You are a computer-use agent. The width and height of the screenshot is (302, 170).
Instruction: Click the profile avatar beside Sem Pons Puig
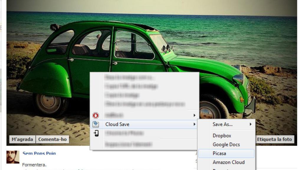[x=13, y=157]
